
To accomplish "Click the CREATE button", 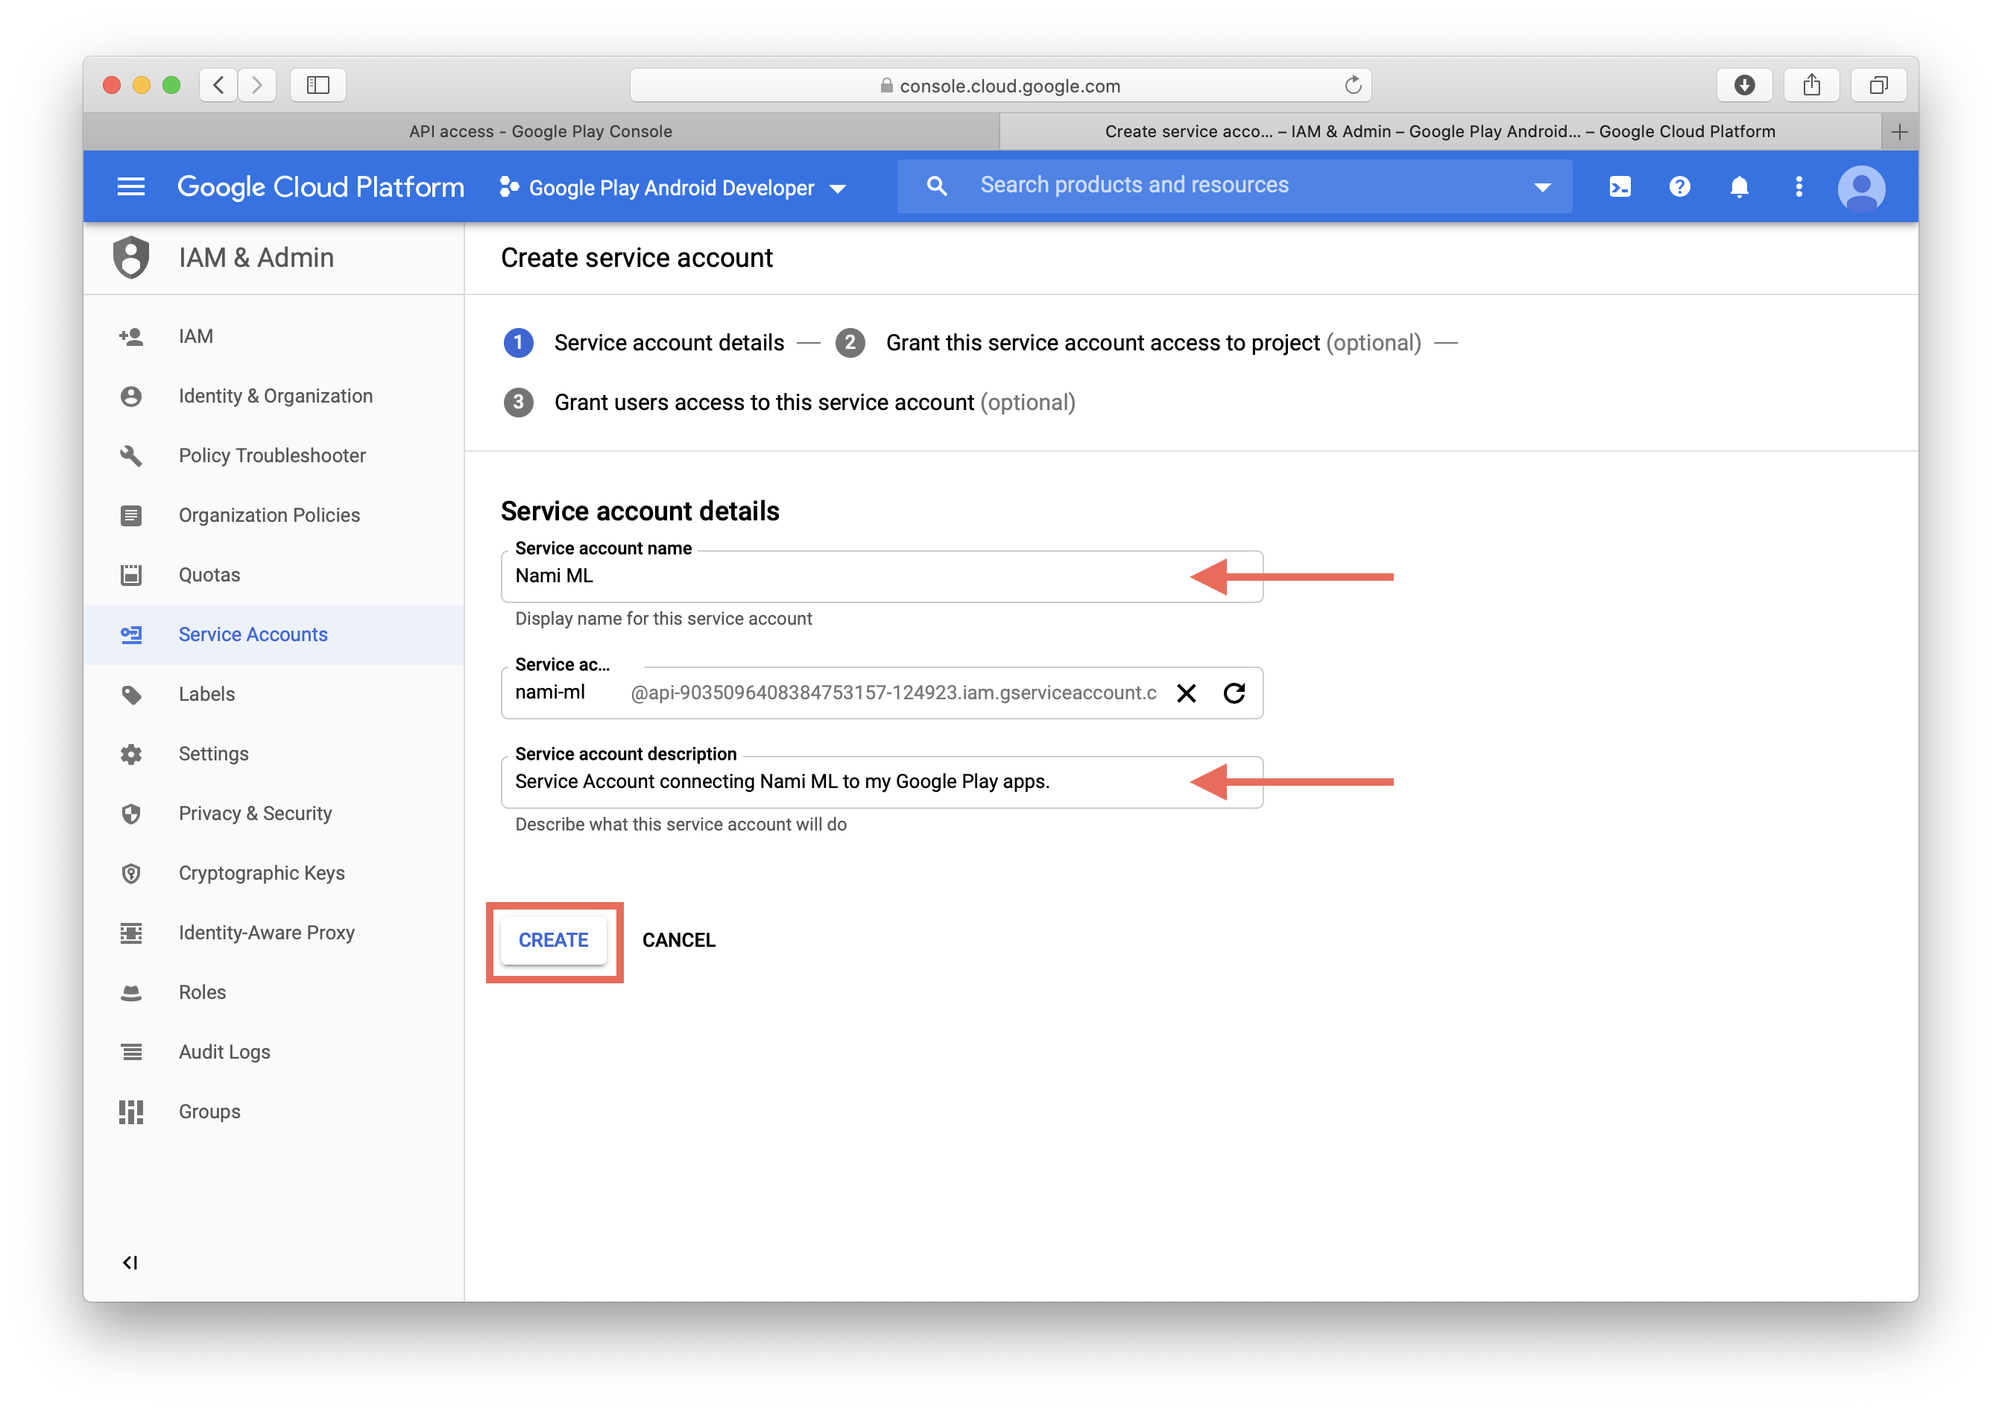I will coord(554,940).
